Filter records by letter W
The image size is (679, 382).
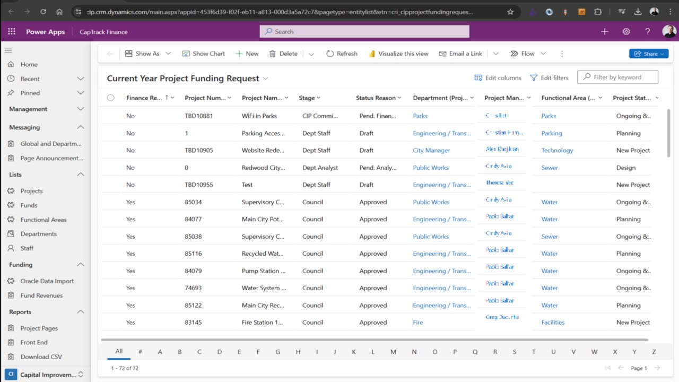[594, 352]
